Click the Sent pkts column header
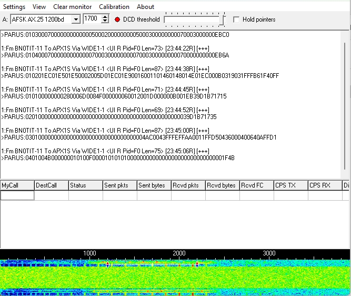Image resolution: width=351 pixels, height=296 pixels. 120,185
